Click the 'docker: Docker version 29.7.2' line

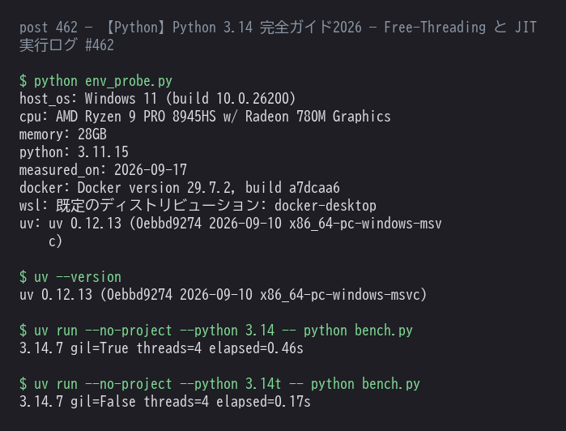point(180,188)
